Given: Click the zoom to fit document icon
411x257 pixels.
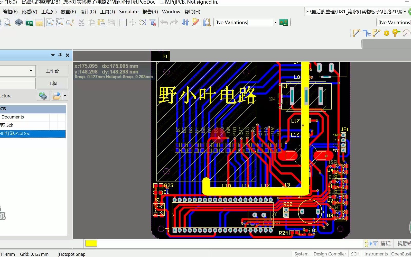Looking at the screenshot, I should [50, 23].
